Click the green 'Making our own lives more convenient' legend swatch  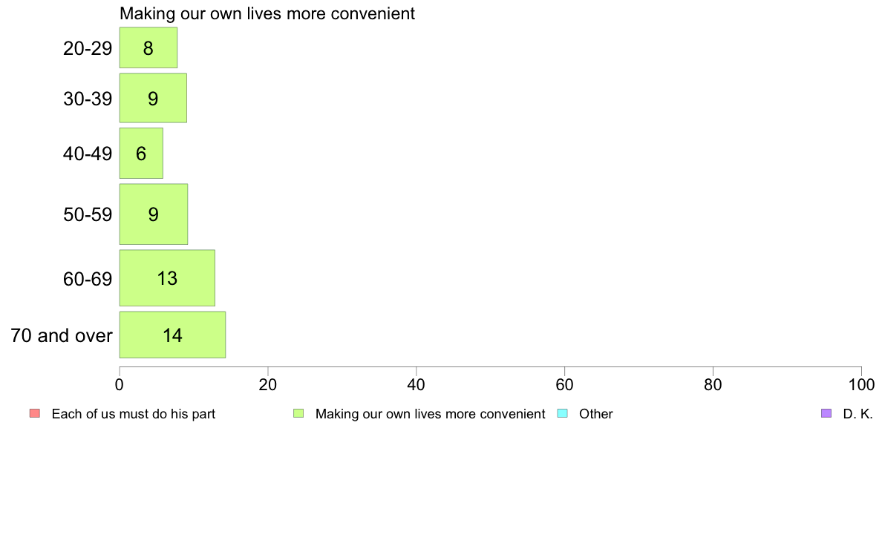click(298, 413)
